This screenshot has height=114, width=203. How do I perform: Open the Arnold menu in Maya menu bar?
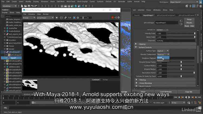(137, 2)
